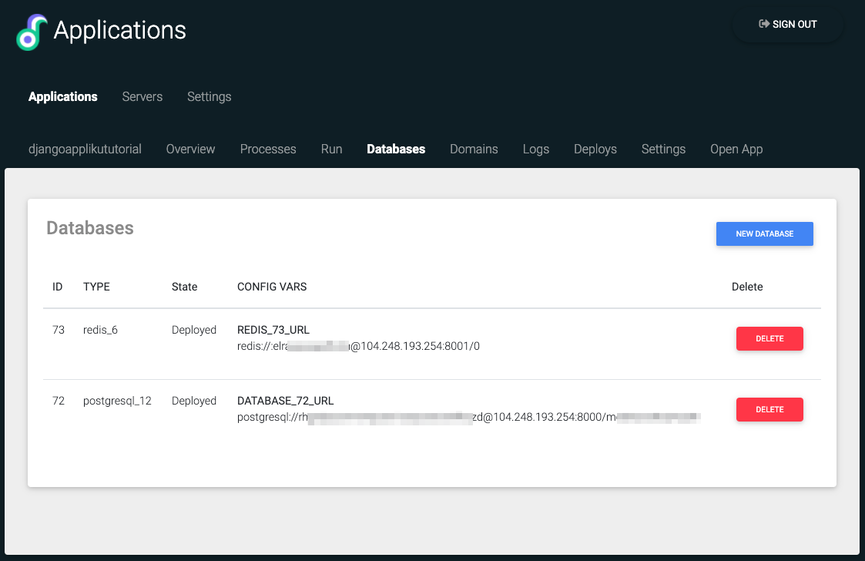Click the Appliku logo icon
The width and height of the screenshot is (865, 561).
pos(32,32)
